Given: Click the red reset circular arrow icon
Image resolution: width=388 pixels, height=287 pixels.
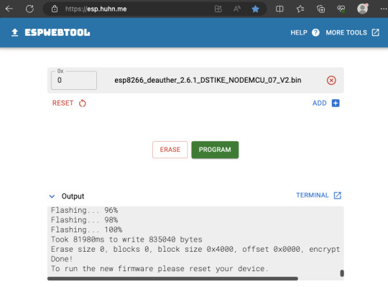Looking at the screenshot, I should [x=83, y=103].
